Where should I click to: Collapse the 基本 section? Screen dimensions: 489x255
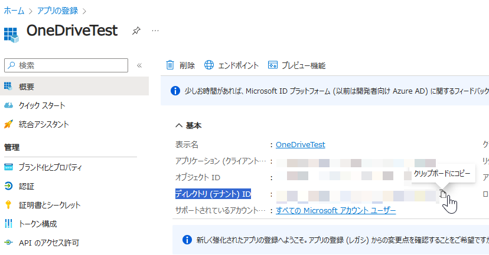pyautogui.click(x=178, y=125)
